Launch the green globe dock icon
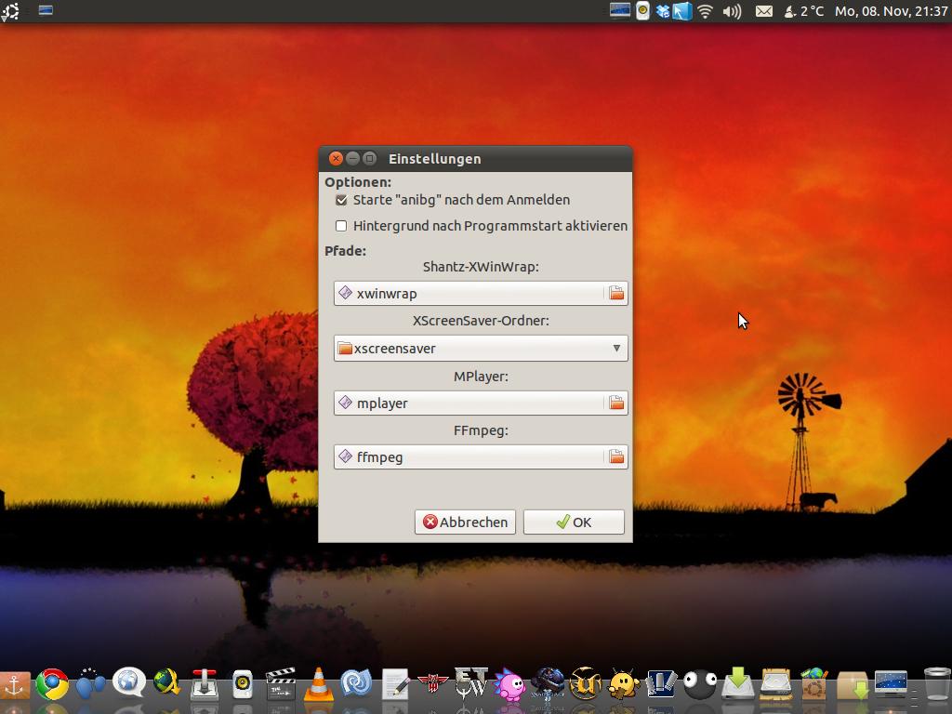The height and width of the screenshot is (714, 952). pos(166,683)
